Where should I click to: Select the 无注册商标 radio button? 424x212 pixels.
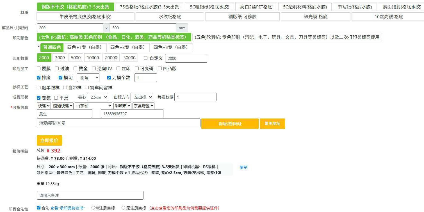123,208
